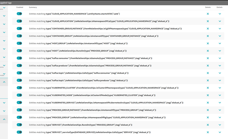Click the Summary column header
228x139 pixels.
33,7
